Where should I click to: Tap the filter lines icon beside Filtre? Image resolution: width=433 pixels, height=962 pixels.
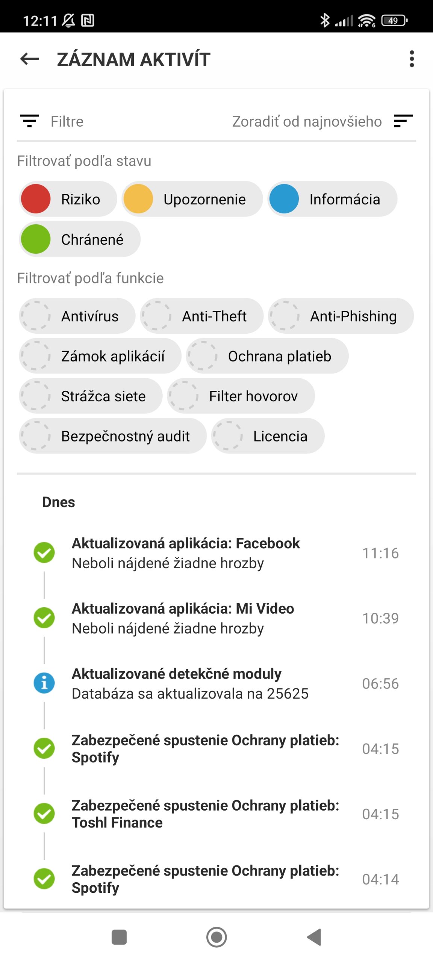click(29, 121)
